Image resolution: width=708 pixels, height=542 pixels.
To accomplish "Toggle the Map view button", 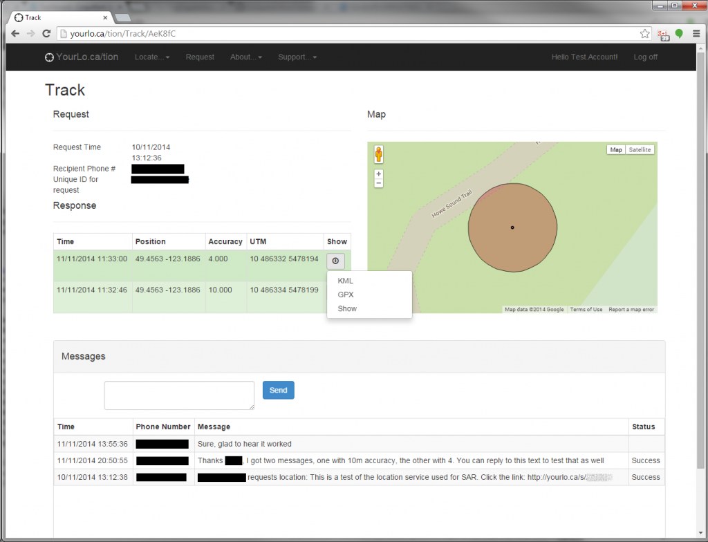I will pos(615,149).
